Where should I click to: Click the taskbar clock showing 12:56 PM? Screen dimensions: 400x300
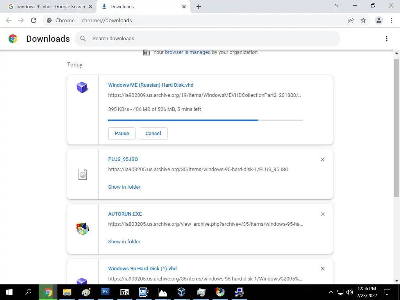tap(367, 292)
